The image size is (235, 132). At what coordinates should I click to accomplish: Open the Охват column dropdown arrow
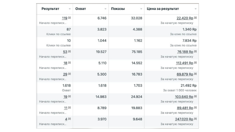tap(106, 9)
